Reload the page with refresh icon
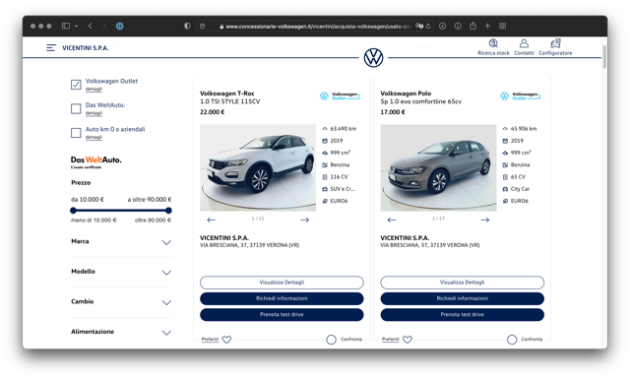This screenshot has width=630, height=379. [x=428, y=27]
